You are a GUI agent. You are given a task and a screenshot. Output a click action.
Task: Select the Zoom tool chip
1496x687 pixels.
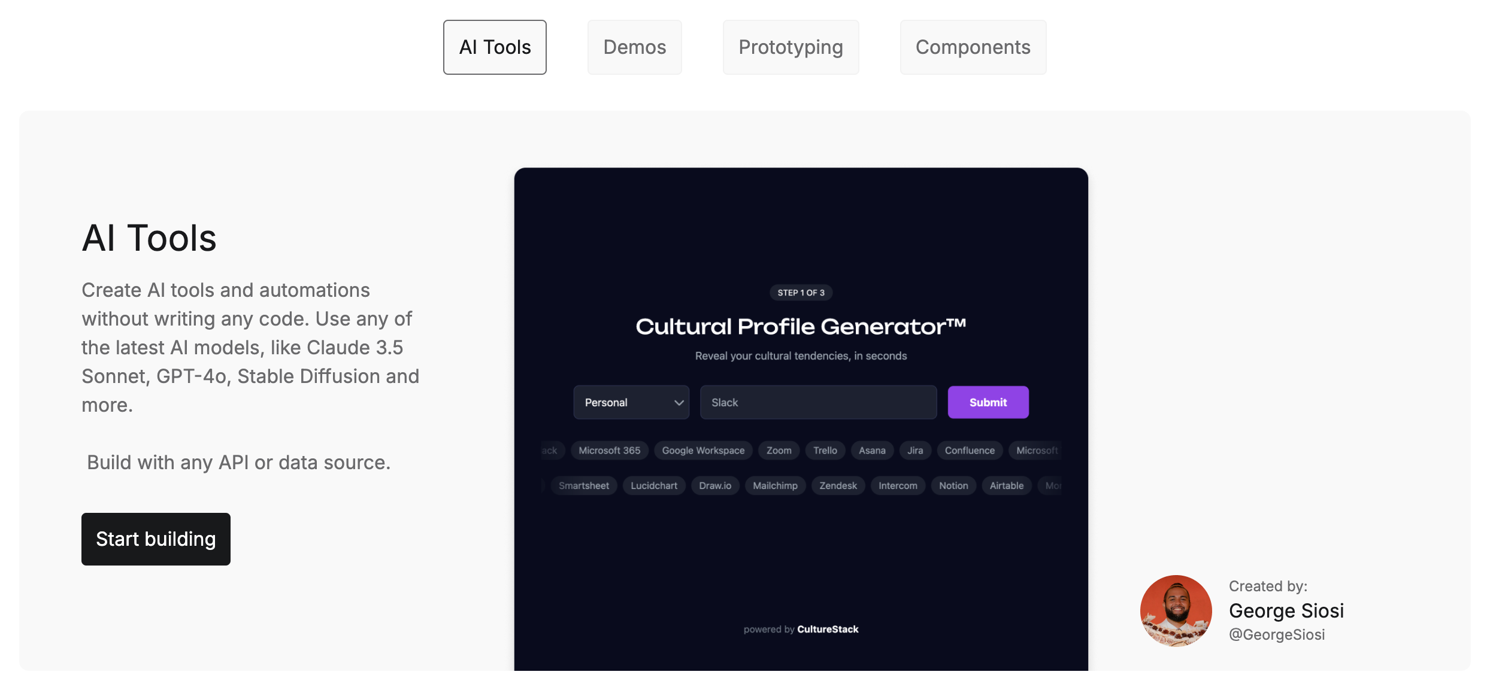pos(779,451)
